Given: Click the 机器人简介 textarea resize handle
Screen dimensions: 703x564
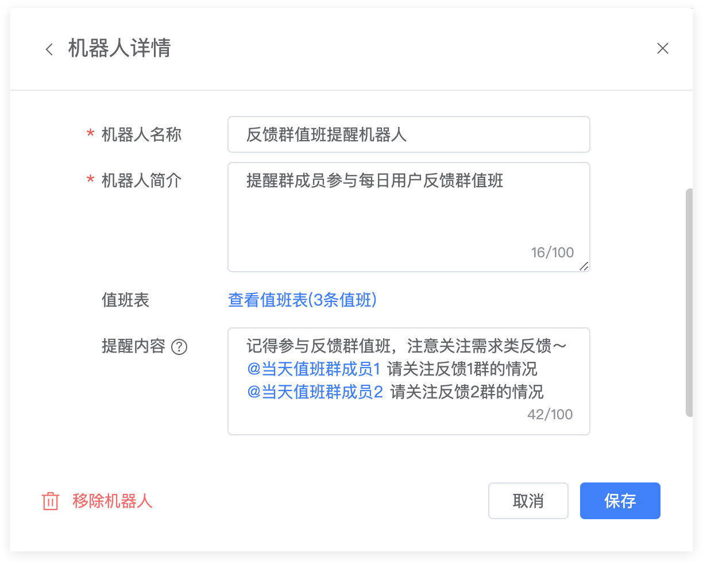Looking at the screenshot, I should click(584, 266).
